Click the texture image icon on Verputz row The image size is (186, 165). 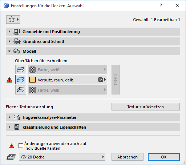[101, 80]
